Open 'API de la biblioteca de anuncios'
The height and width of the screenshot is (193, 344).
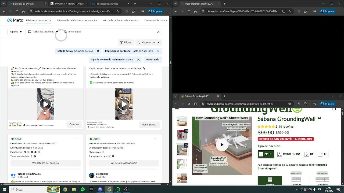click(121, 20)
